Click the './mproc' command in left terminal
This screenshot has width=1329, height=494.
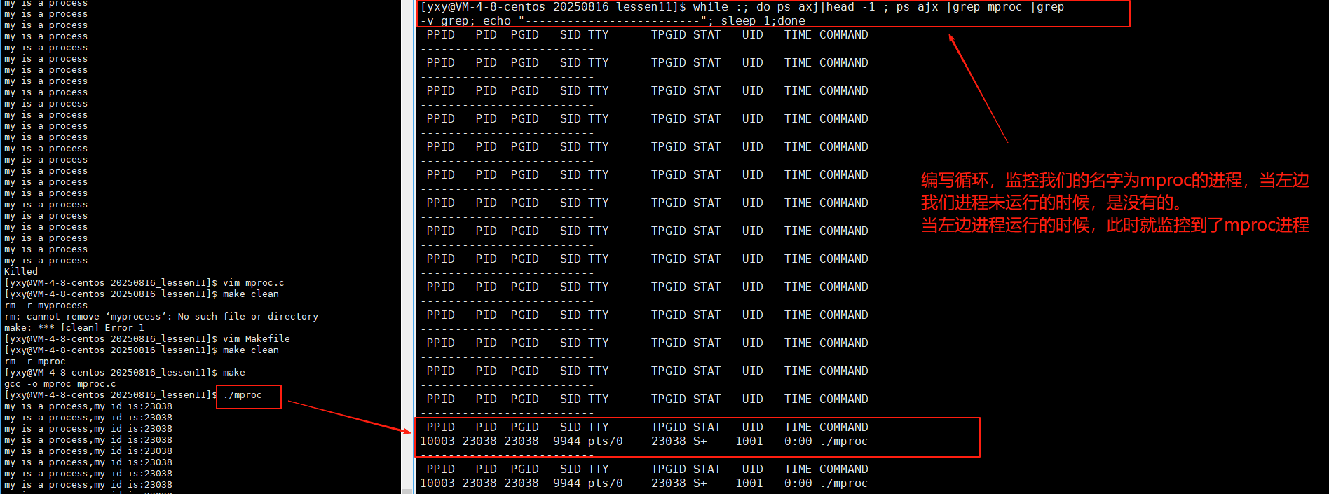pyautogui.click(x=243, y=395)
